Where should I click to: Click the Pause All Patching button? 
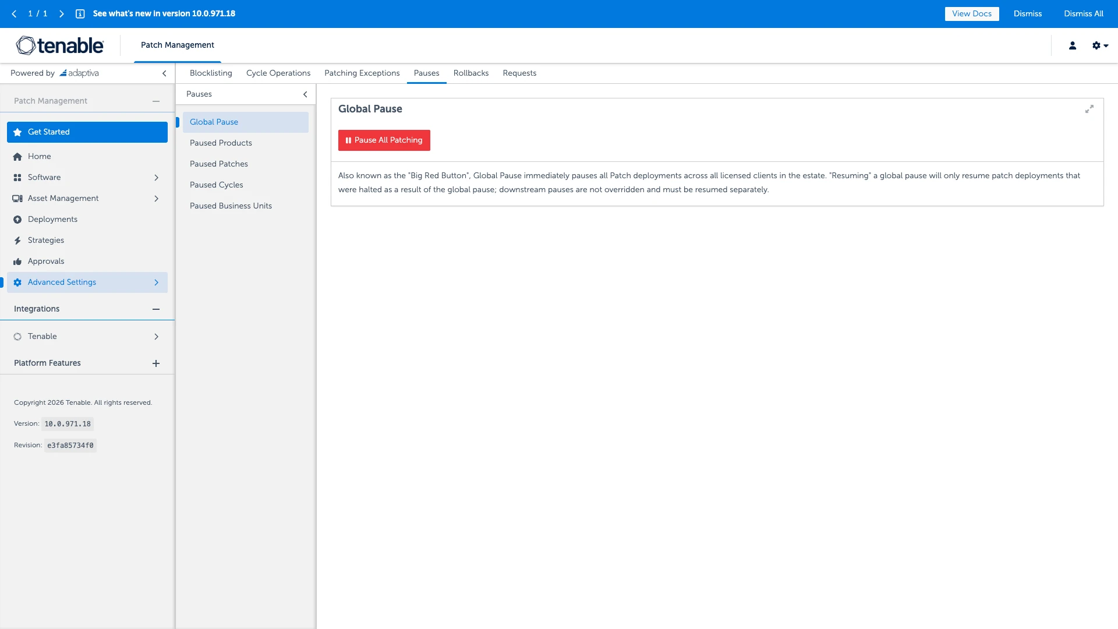[x=384, y=140]
